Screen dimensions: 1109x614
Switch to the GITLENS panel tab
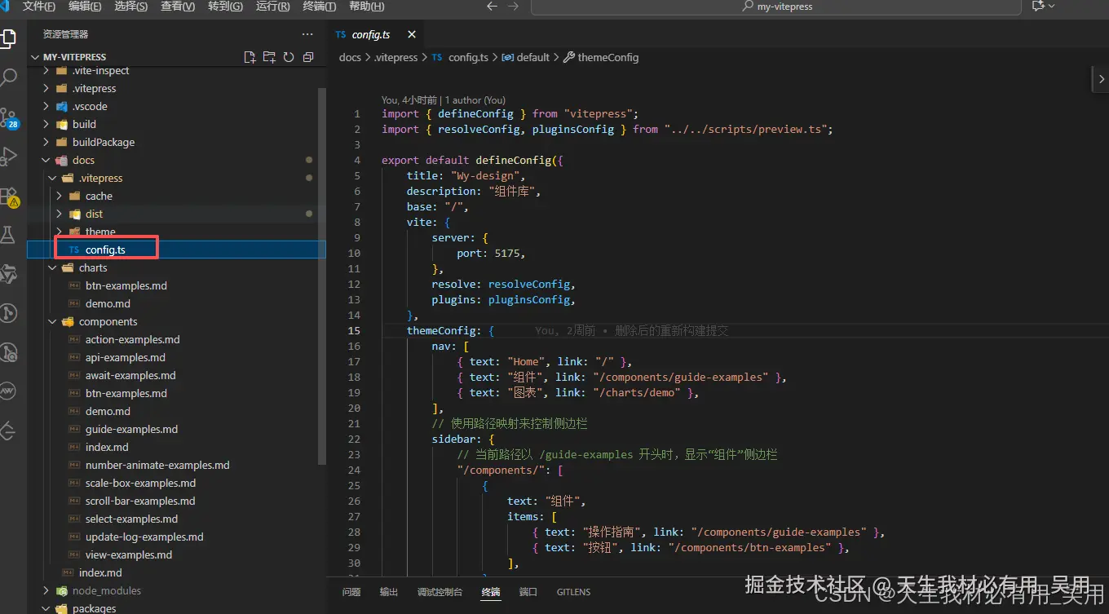[573, 591]
